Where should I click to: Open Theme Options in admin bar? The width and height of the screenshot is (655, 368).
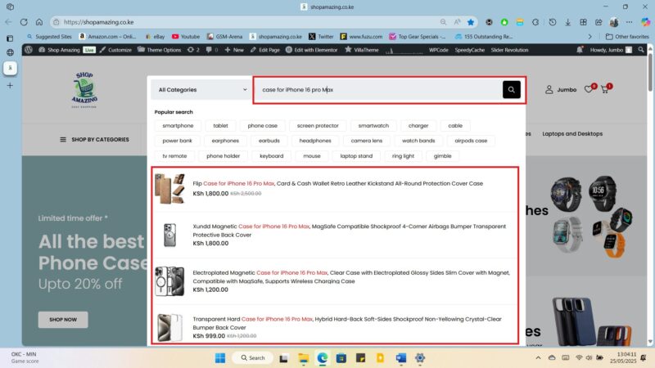(x=161, y=50)
